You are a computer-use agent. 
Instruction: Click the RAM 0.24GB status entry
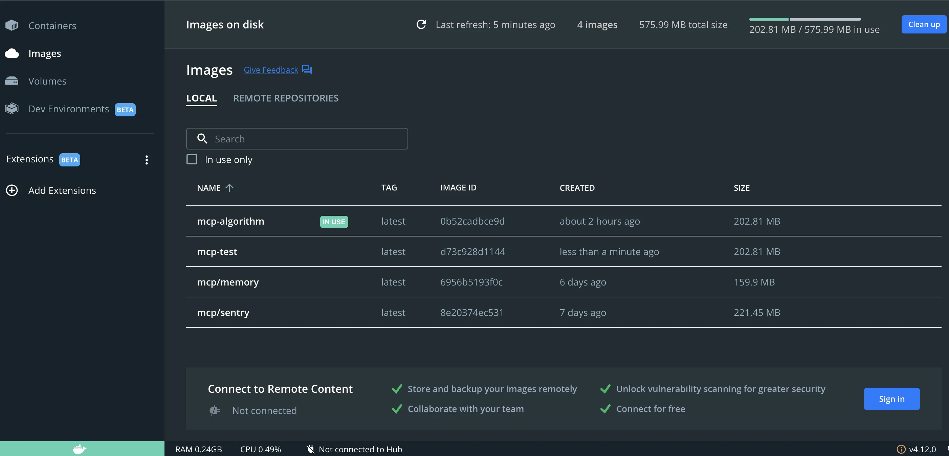199,449
